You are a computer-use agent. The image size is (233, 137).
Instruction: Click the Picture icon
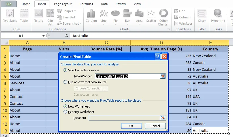(x=38, y=16)
